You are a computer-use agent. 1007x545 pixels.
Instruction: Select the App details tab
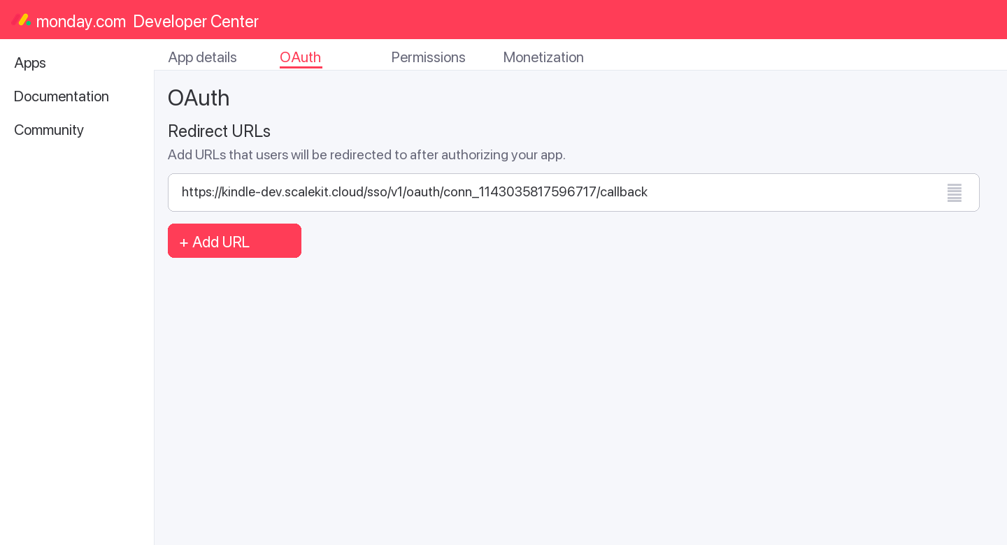[x=202, y=57]
